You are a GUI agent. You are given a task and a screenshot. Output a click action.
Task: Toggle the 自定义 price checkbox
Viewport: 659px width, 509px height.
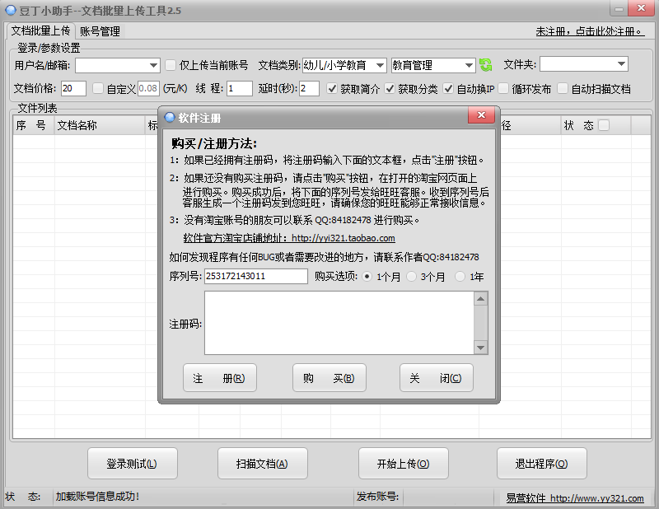coord(97,88)
